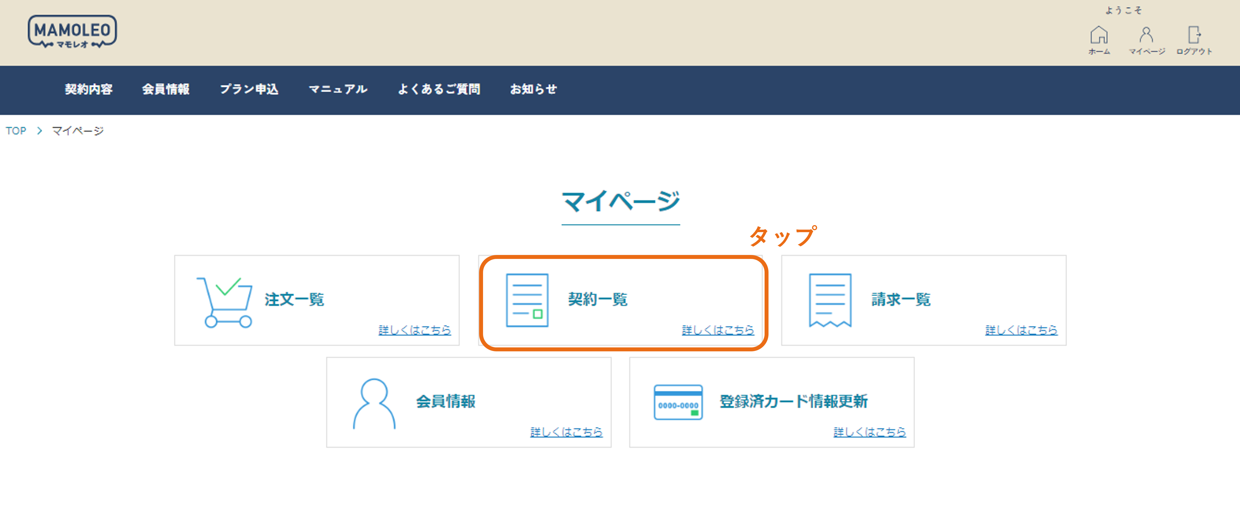Open the 会員情報 navigation menu item

[x=166, y=90]
